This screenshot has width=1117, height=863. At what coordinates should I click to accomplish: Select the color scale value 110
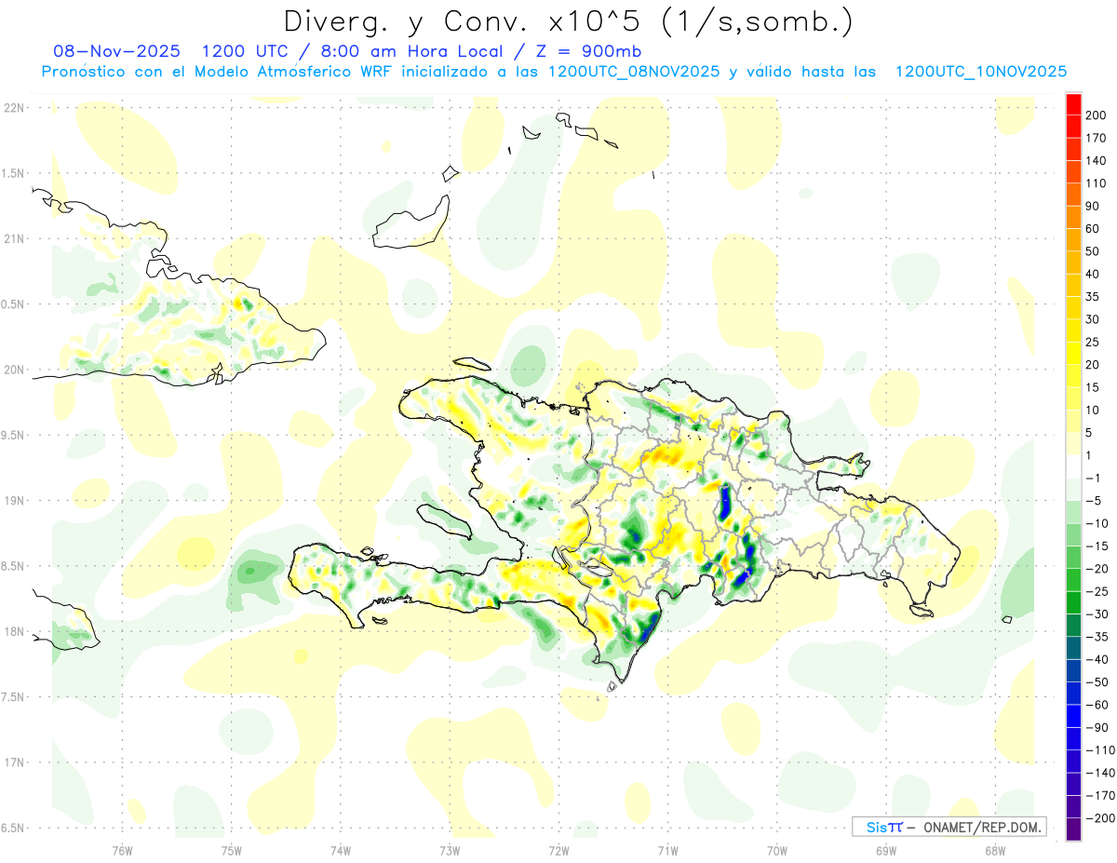pyautogui.click(x=1096, y=183)
